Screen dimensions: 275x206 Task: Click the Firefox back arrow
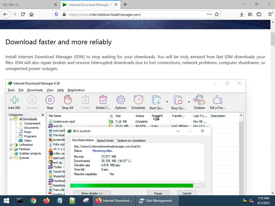pyautogui.click(x=5, y=14)
